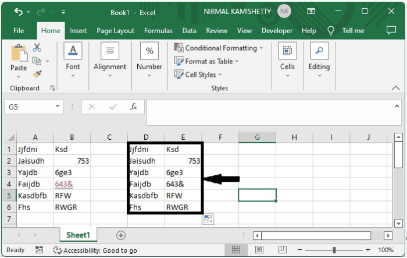Open the Number group button

149,60
